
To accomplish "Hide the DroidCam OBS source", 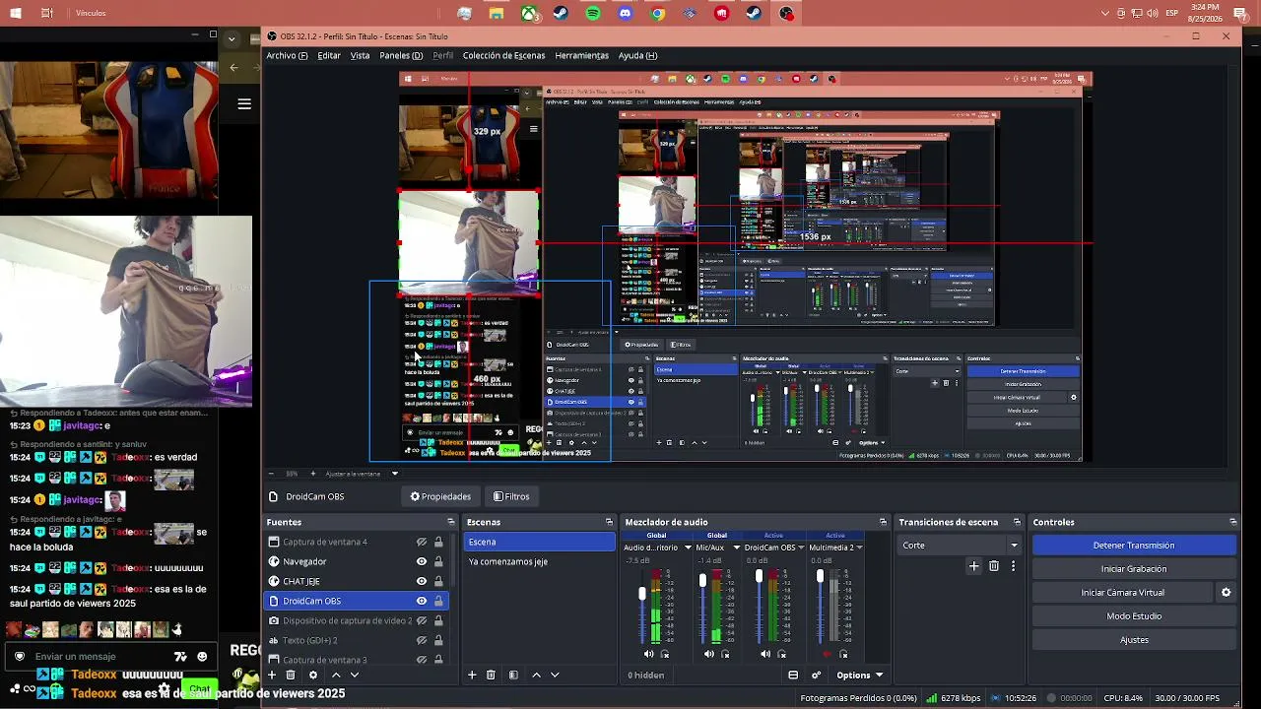I will tap(422, 601).
